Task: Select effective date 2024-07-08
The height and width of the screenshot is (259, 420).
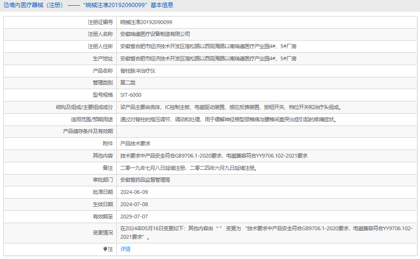Action: (x=134, y=204)
